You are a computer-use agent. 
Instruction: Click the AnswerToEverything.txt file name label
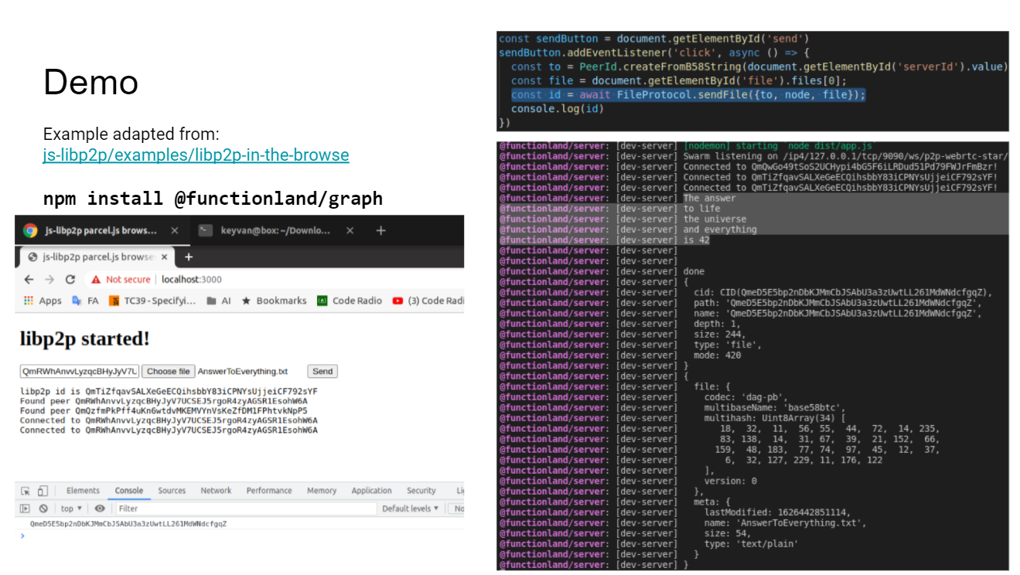242,372
